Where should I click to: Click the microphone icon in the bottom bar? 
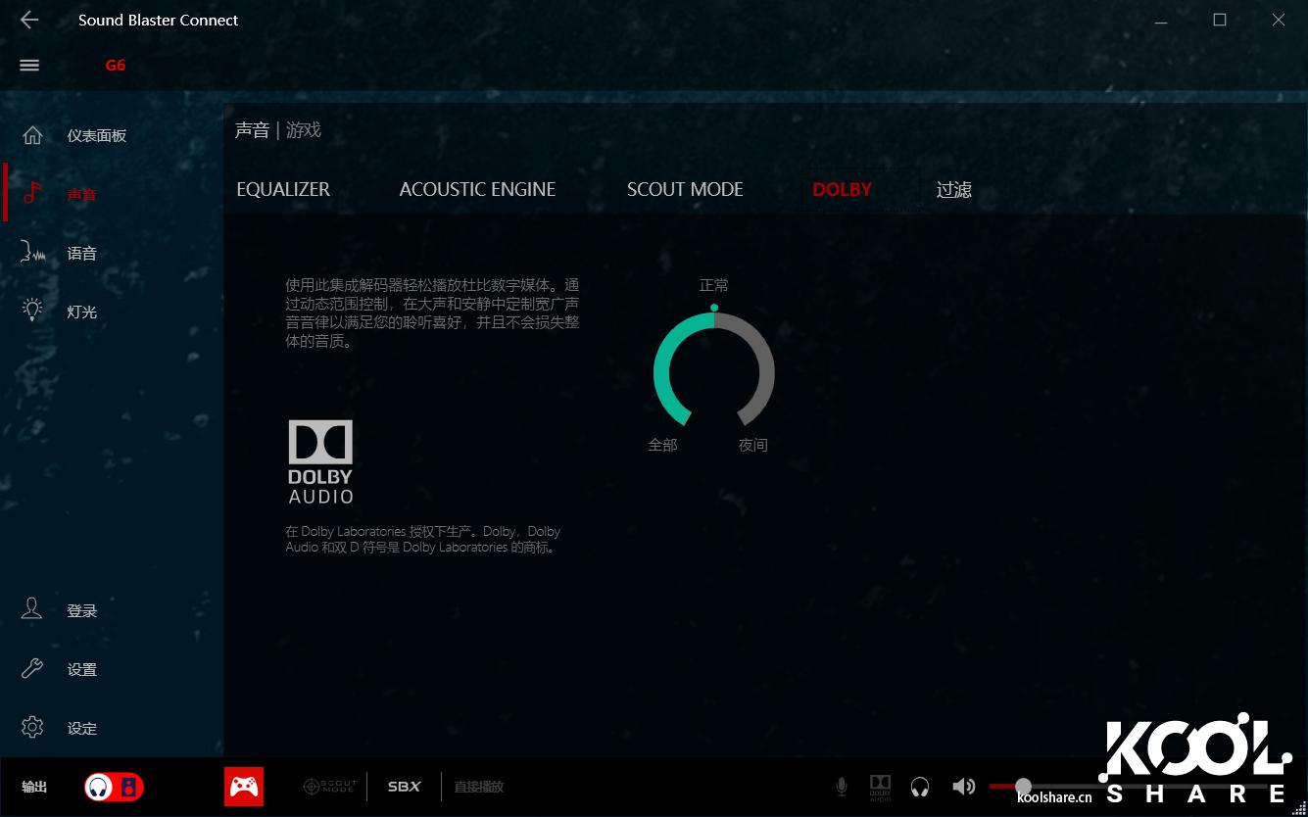coord(841,787)
